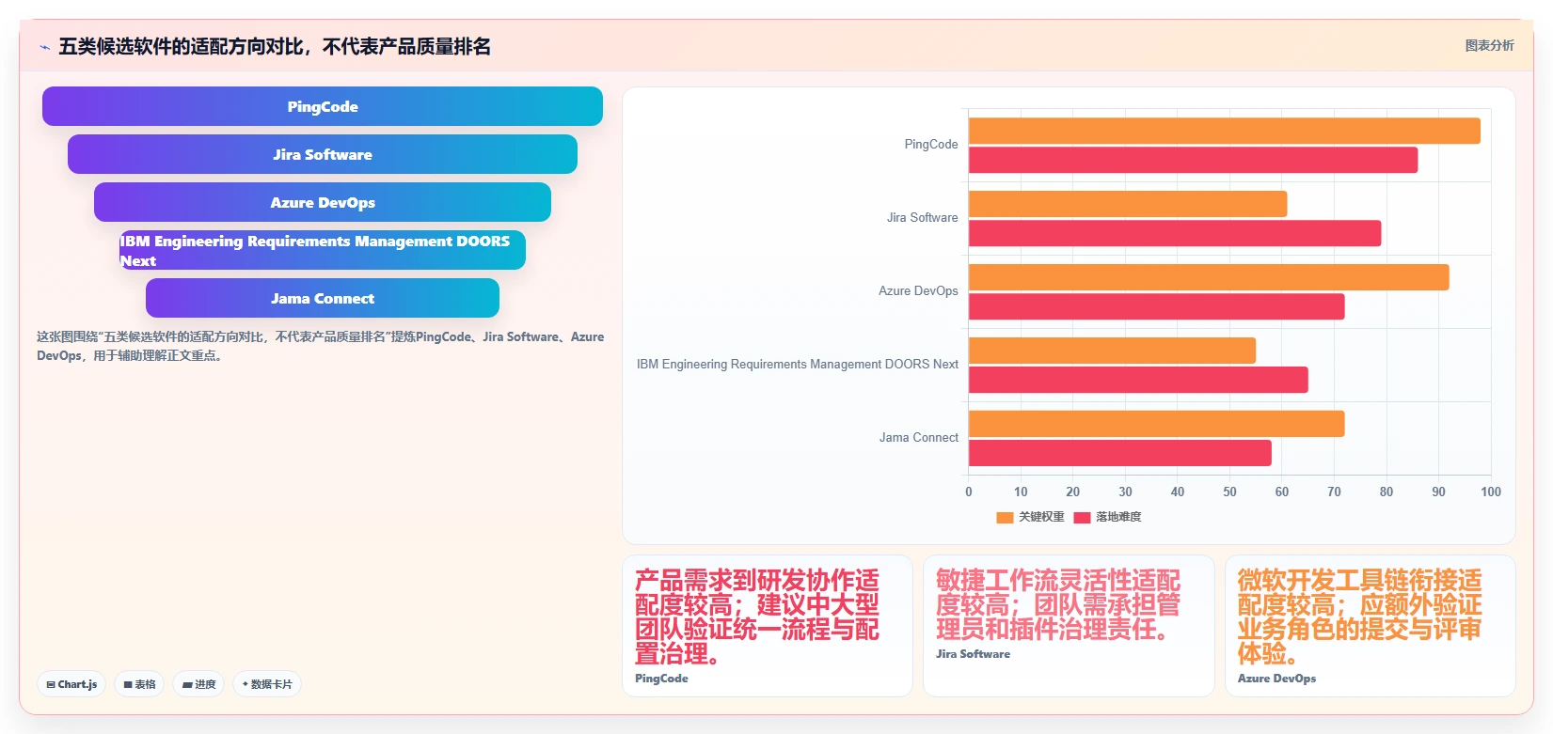This screenshot has height=734, width=1553.
Task: Click the 表格 tag chip
Action: [139, 684]
